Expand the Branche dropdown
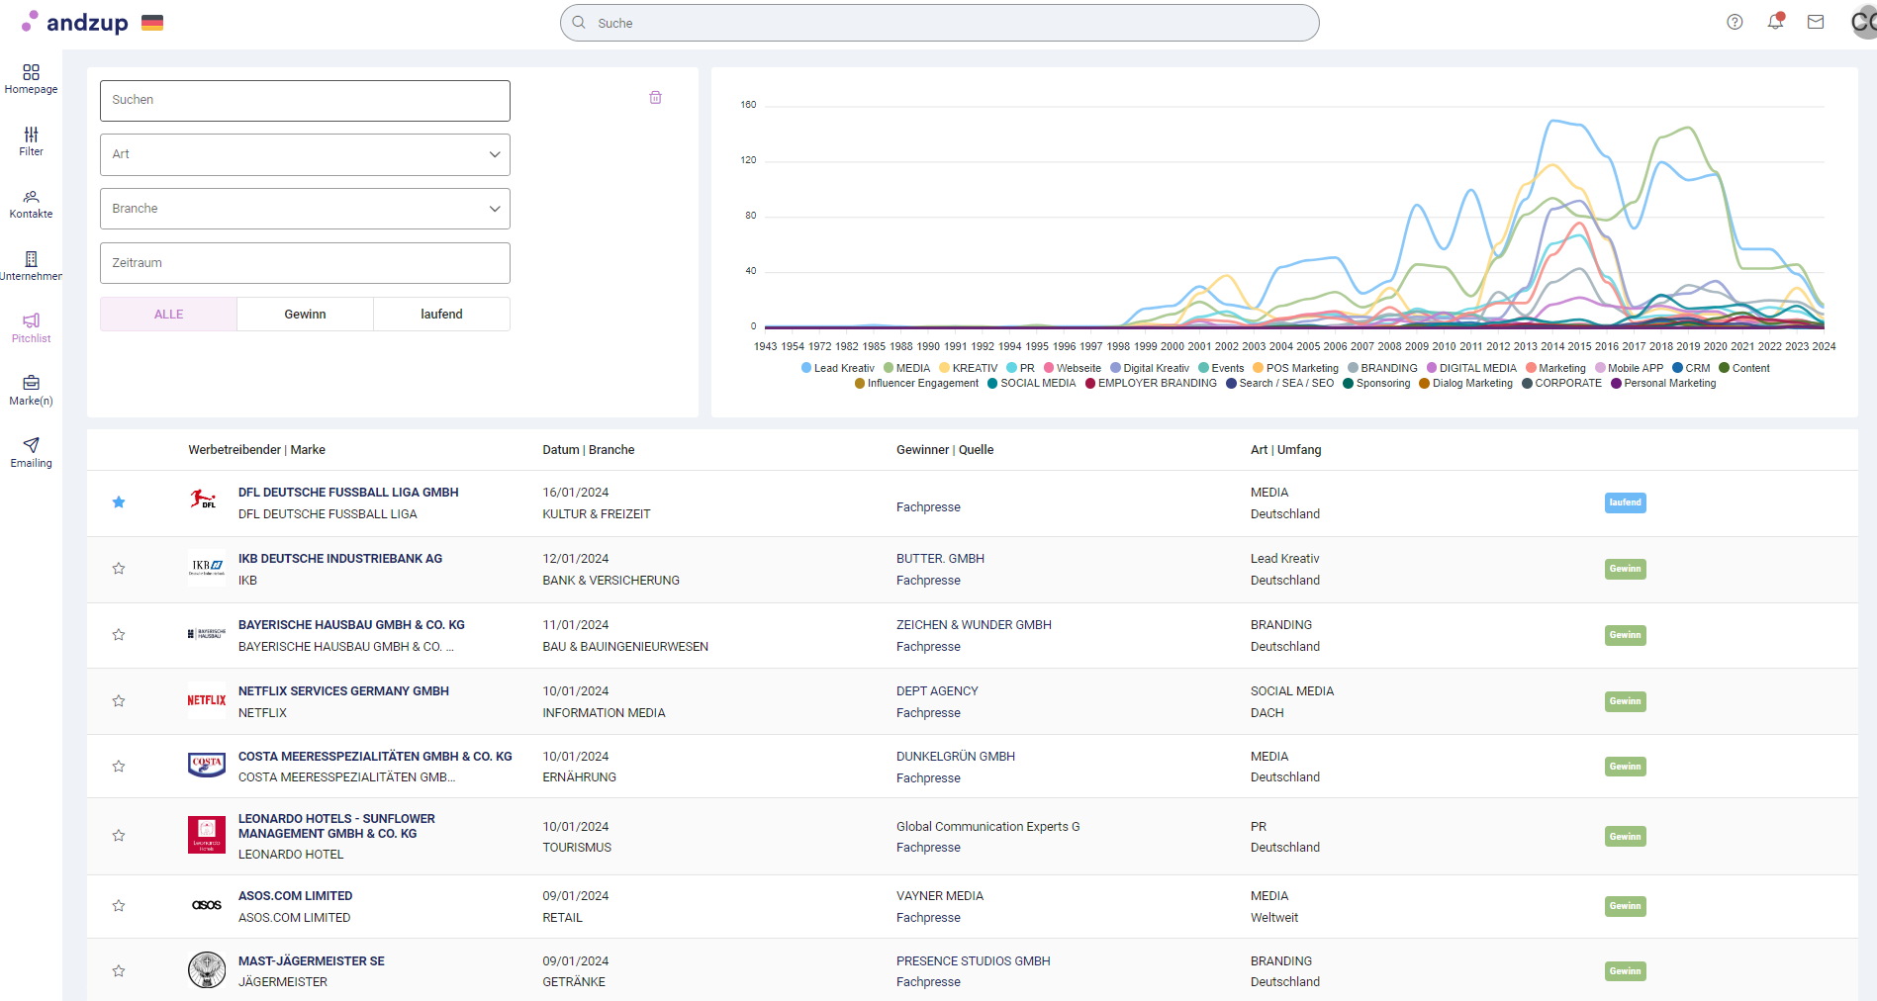Screen dimensions: 1877x1001 305,209
